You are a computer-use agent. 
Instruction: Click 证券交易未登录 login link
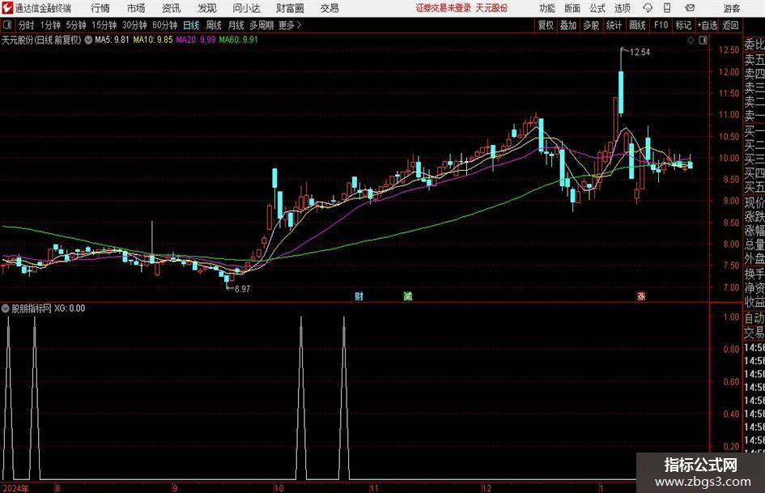click(x=444, y=8)
